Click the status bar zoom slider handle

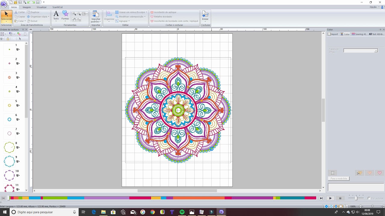pos(372,206)
